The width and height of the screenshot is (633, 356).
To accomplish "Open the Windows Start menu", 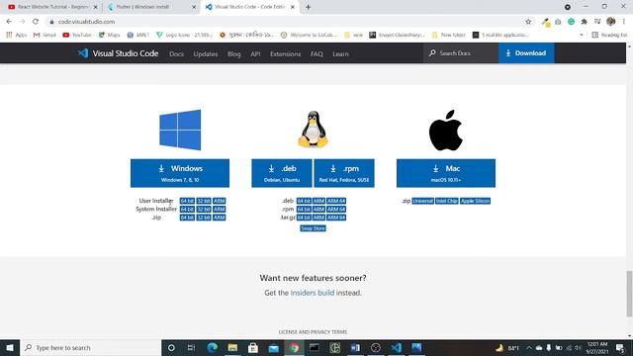I will [10, 347].
